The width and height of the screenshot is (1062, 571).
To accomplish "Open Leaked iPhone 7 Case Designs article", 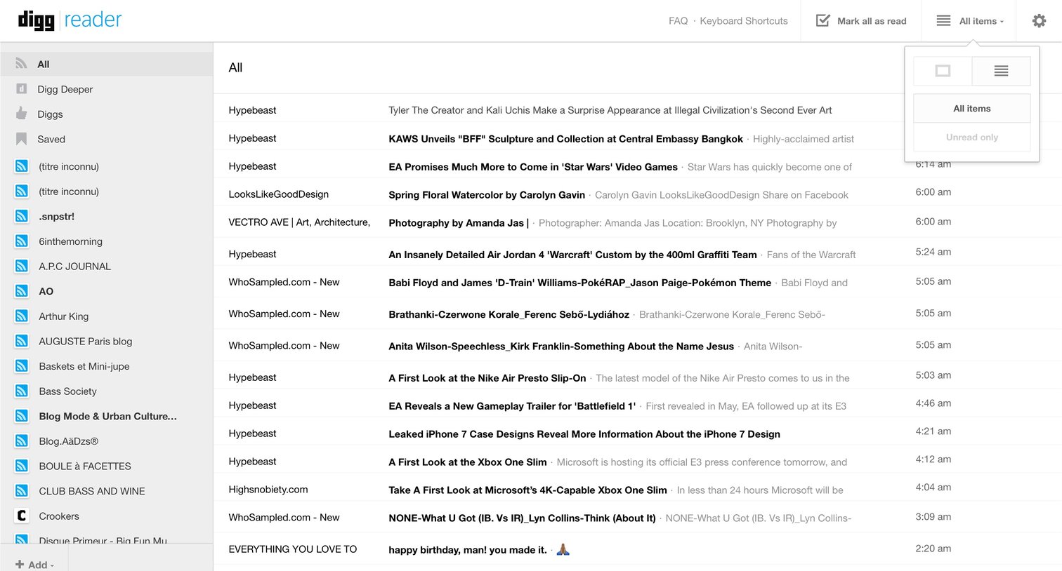I will pyautogui.click(x=584, y=434).
